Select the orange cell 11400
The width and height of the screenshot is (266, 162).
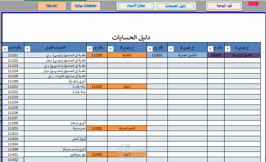click(x=97, y=155)
